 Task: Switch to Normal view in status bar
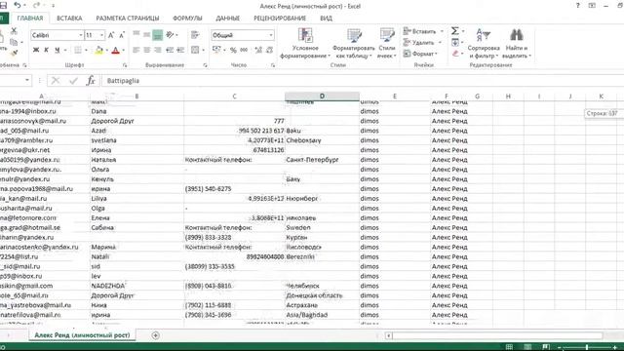[x=509, y=347]
